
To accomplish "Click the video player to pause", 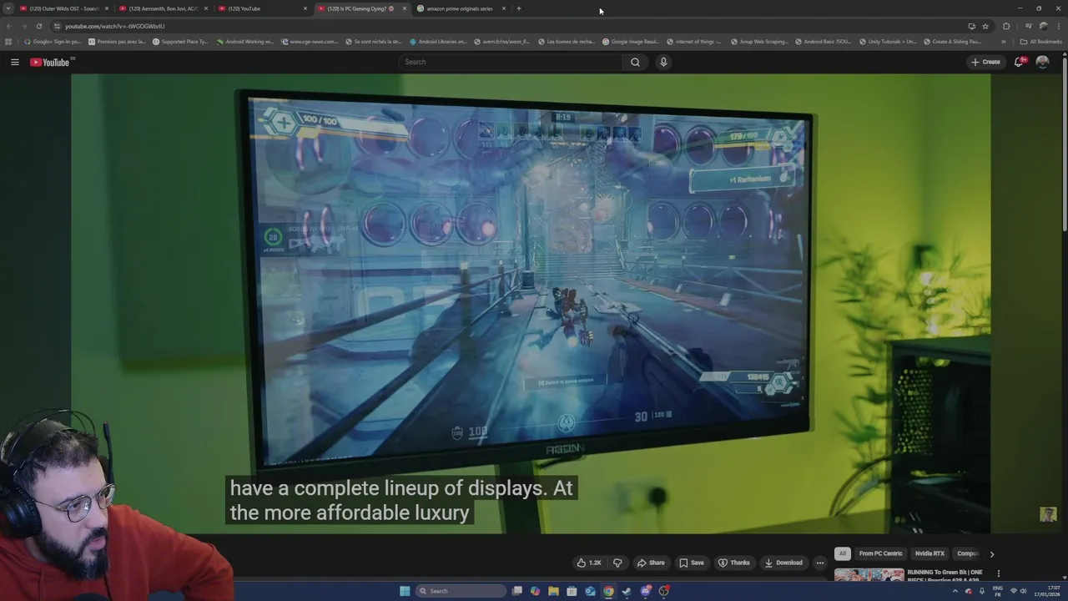I will tap(531, 304).
